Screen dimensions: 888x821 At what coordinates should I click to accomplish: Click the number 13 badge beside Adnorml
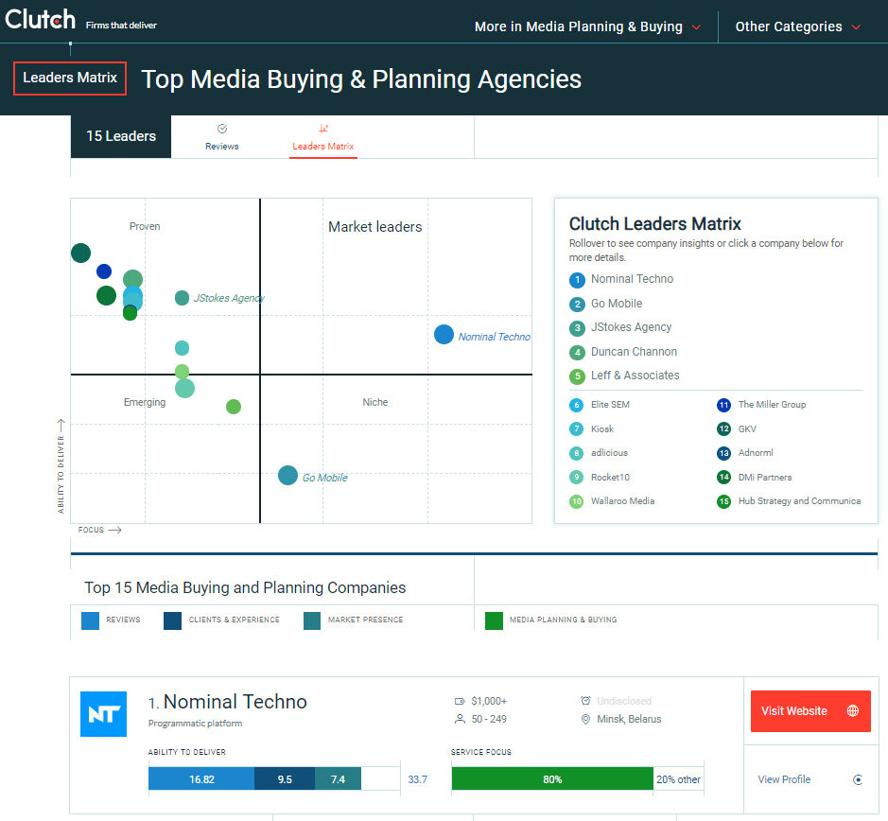pos(723,453)
